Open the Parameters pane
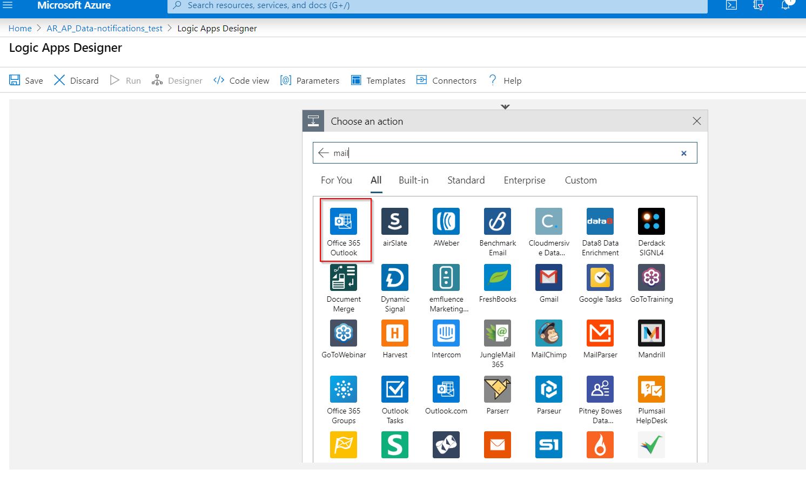This screenshot has height=482, width=806. tap(310, 80)
